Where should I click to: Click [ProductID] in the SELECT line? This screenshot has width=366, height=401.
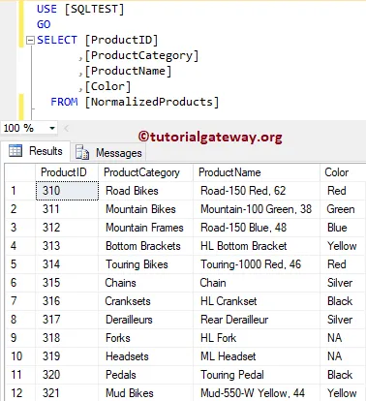[121, 40]
